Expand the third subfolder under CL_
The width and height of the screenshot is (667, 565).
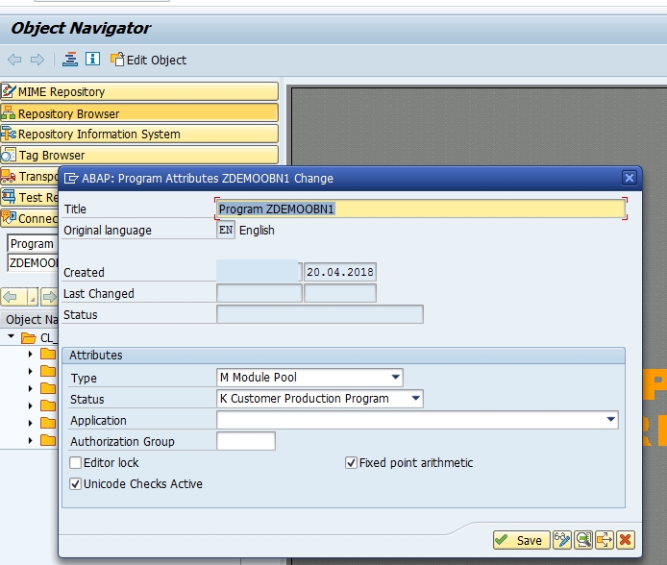click(x=30, y=388)
